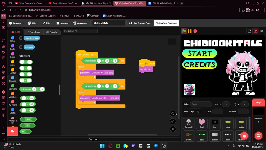Pause the project with pause button

(190, 31)
